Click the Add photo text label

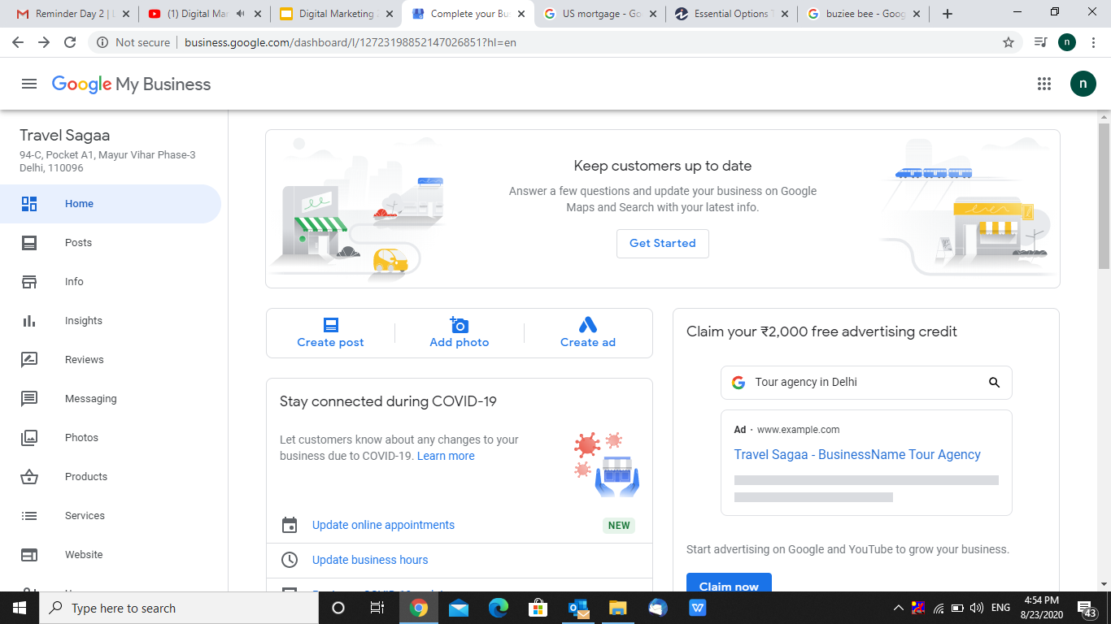click(460, 343)
